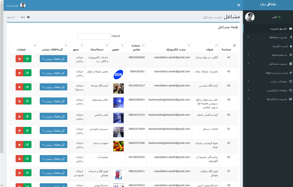Delete the row with ID 56
The height and width of the screenshot is (187, 293).
(19, 159)
